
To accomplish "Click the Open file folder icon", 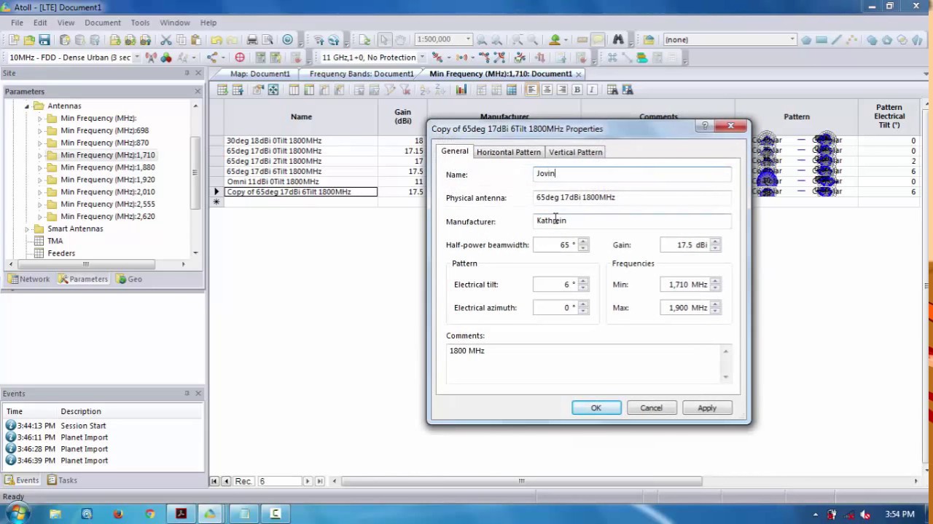I will click(x=29, y=40).
